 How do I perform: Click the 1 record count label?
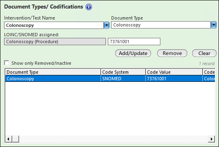(207, 64)
